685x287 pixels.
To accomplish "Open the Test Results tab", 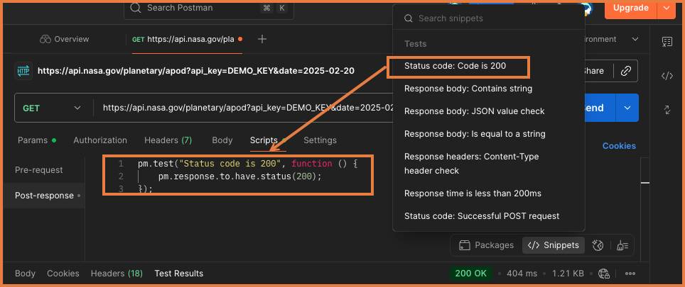I will pyautogui.click(x=178, y=274).
